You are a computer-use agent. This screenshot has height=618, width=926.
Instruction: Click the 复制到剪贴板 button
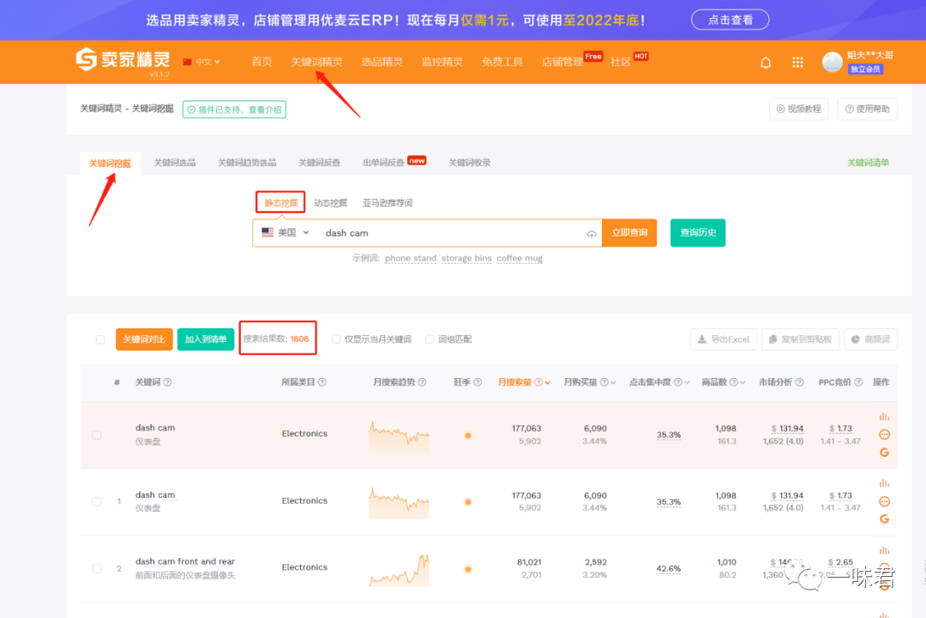coord(800,339)
